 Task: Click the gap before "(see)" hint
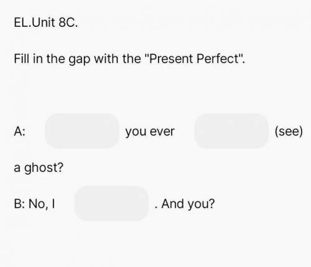(x=231, y=131)
